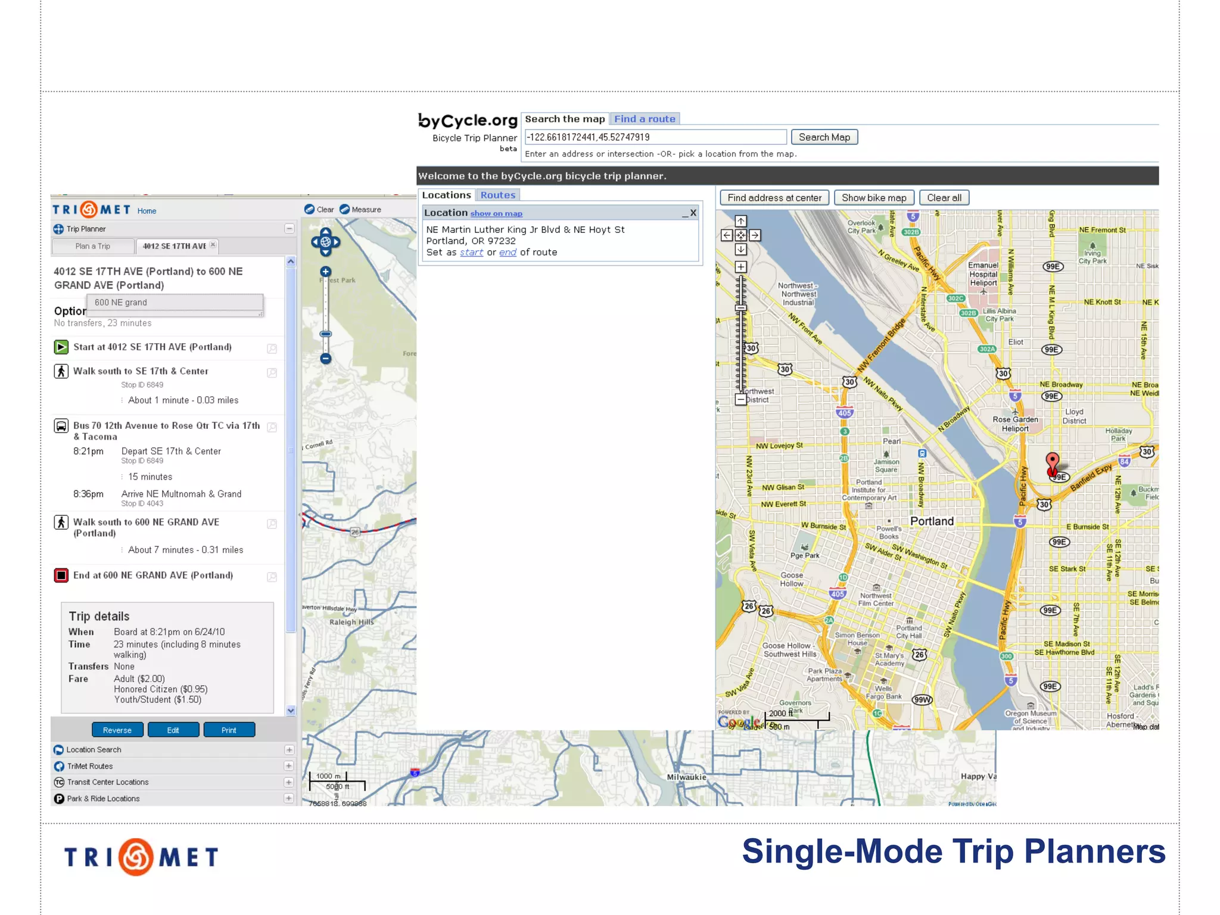Click Bus 70 bus icon
Viewport: 1220px width, 915px height.
pyautogui.click(x=61, y=426)
